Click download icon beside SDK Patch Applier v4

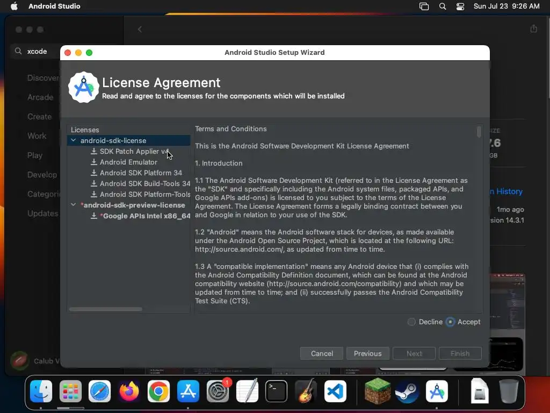[93, 151]
